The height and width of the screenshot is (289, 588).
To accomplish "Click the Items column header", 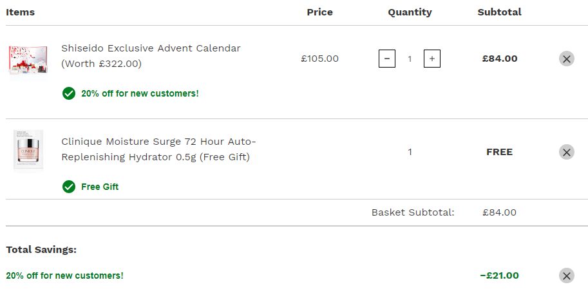I will click(x=20, y=12).
